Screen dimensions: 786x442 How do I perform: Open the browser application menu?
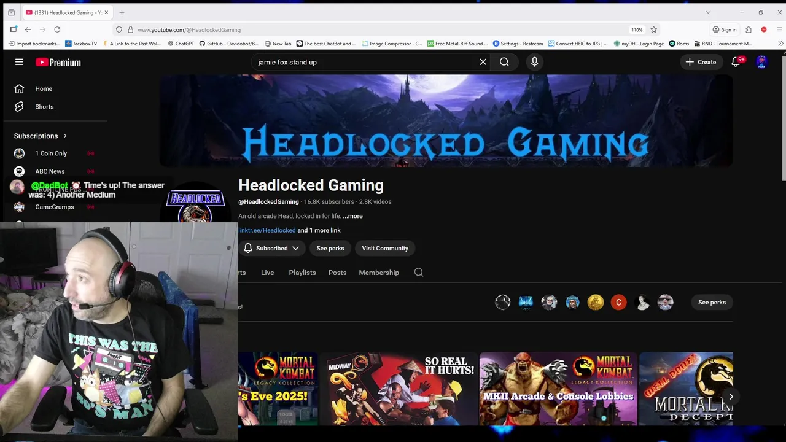click(x=779, y=29)
